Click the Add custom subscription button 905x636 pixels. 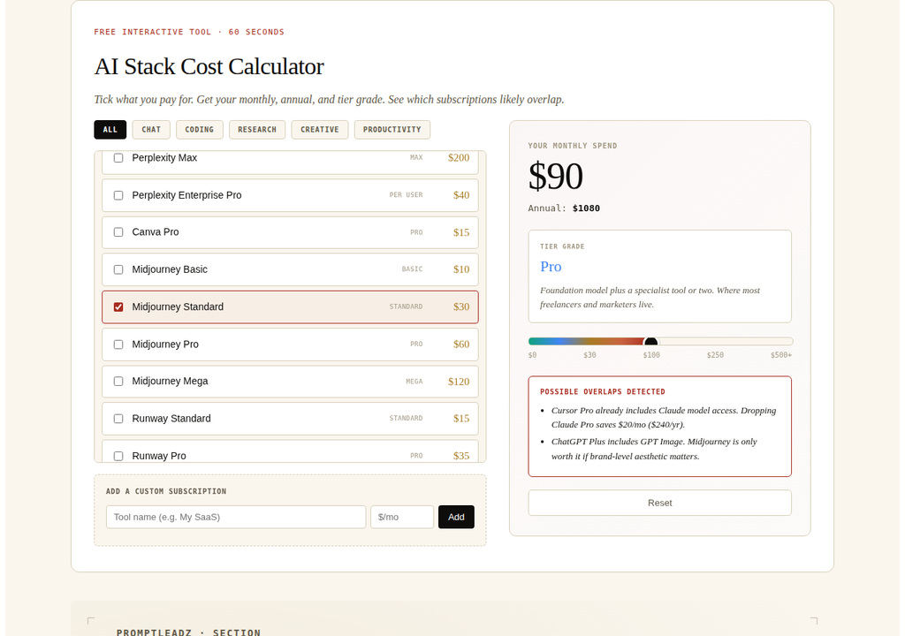[456, 517]
